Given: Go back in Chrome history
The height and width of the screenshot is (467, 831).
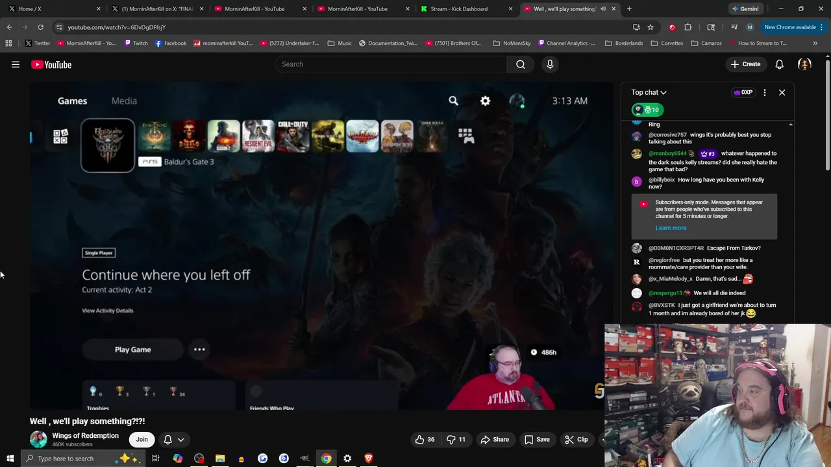Looking at the screenshot, I should pyautogui.click(x=9, y=27).
